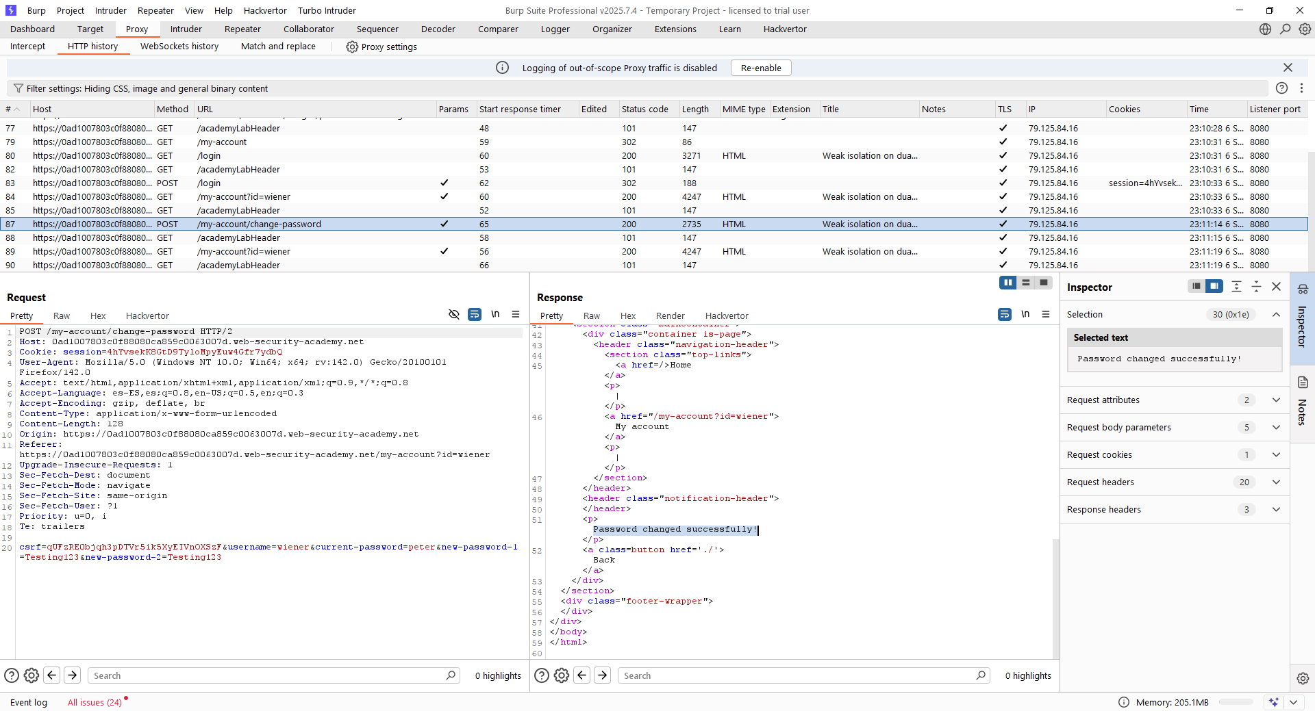Open All issues link in status bar
1315x711 pixels.
tap(95, 702)
